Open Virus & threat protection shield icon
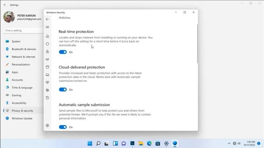264x148 pixels. (x=47, y=44)
